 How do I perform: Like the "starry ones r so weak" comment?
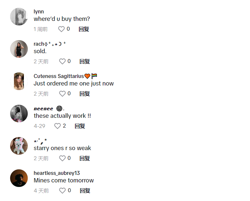click(x=62, y=158)
